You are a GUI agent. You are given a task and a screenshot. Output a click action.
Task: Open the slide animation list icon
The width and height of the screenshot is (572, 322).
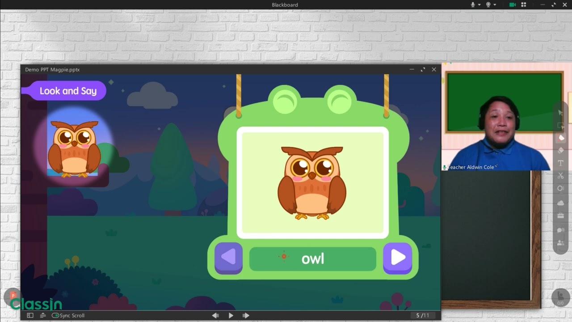(43, 315)
